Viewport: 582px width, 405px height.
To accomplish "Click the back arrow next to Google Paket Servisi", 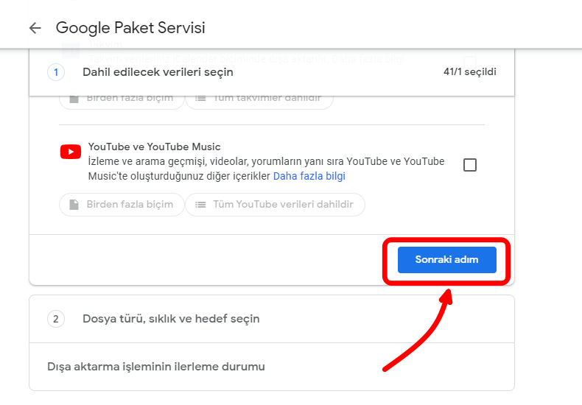I will (35, 28).
